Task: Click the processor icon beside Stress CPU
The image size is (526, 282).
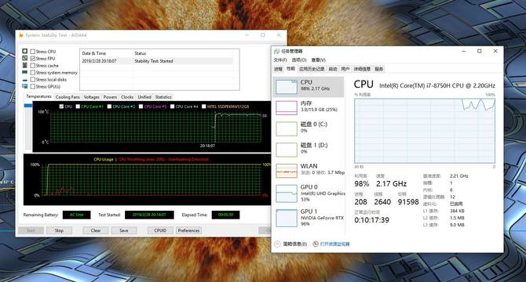Action: [x=25, y=51]
